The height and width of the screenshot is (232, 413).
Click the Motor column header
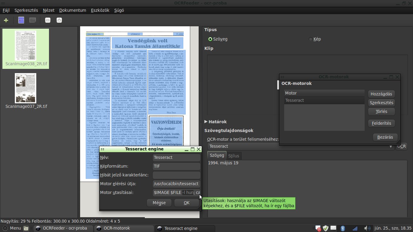324,93
